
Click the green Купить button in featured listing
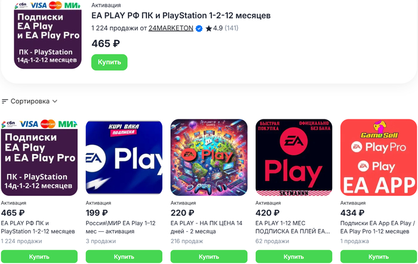pyautogui.click(x=109, y=62)
